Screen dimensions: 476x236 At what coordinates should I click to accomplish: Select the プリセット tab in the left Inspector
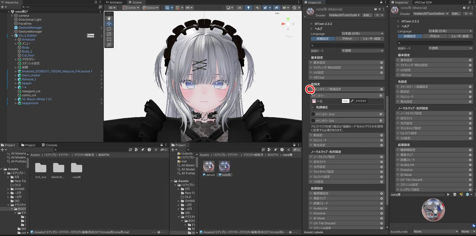point(347,39)
